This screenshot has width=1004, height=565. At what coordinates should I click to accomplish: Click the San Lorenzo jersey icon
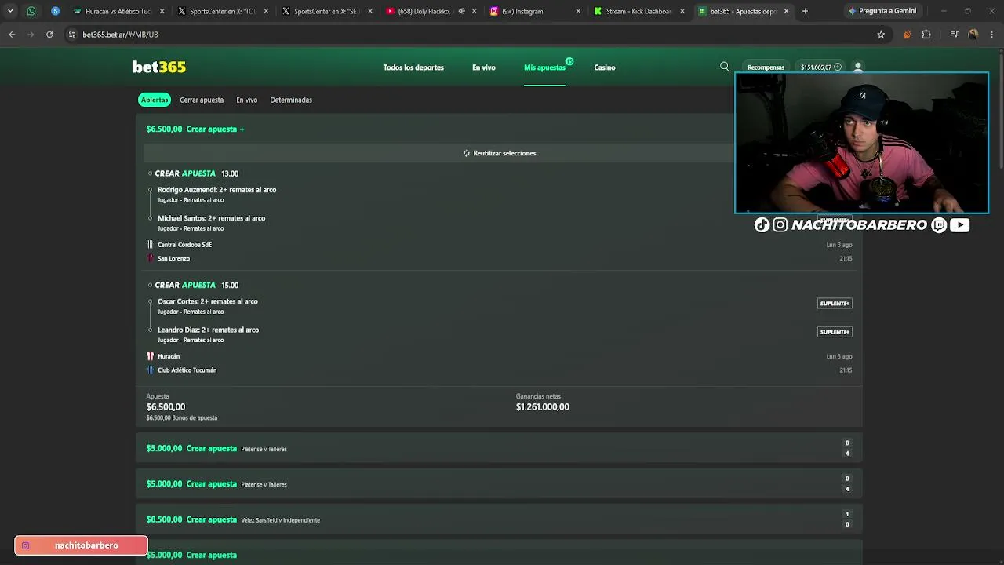click(x=150, y=258)
